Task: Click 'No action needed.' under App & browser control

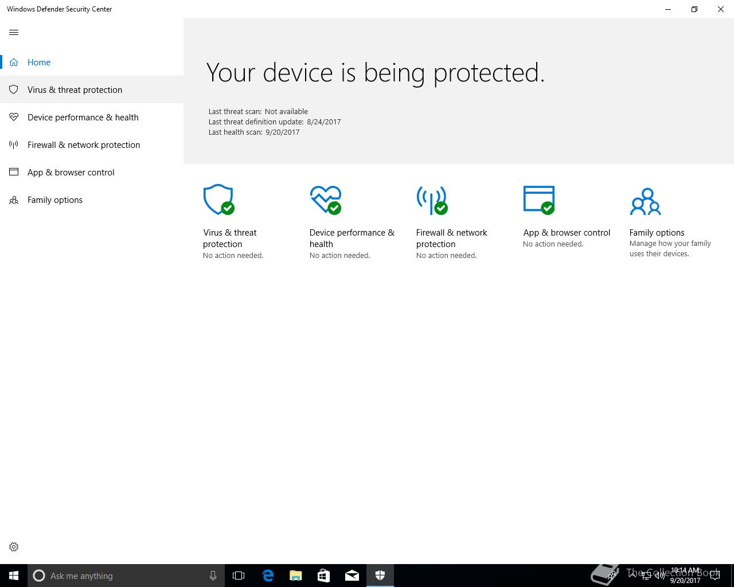Action: [x=553, y=244]
